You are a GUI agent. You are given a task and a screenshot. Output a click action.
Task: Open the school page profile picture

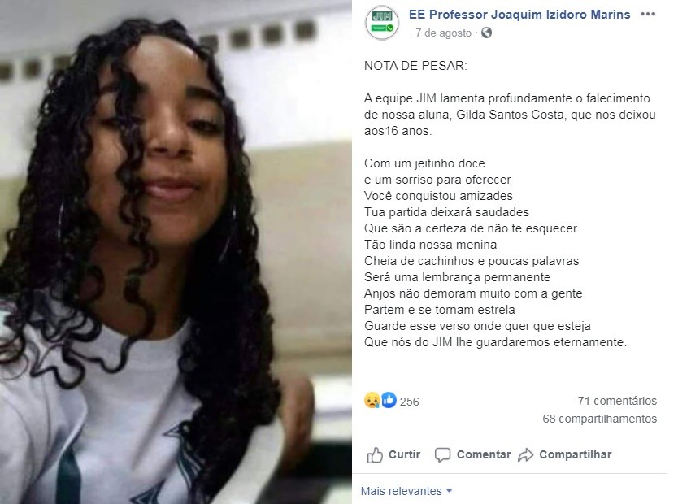click(382, 23)
